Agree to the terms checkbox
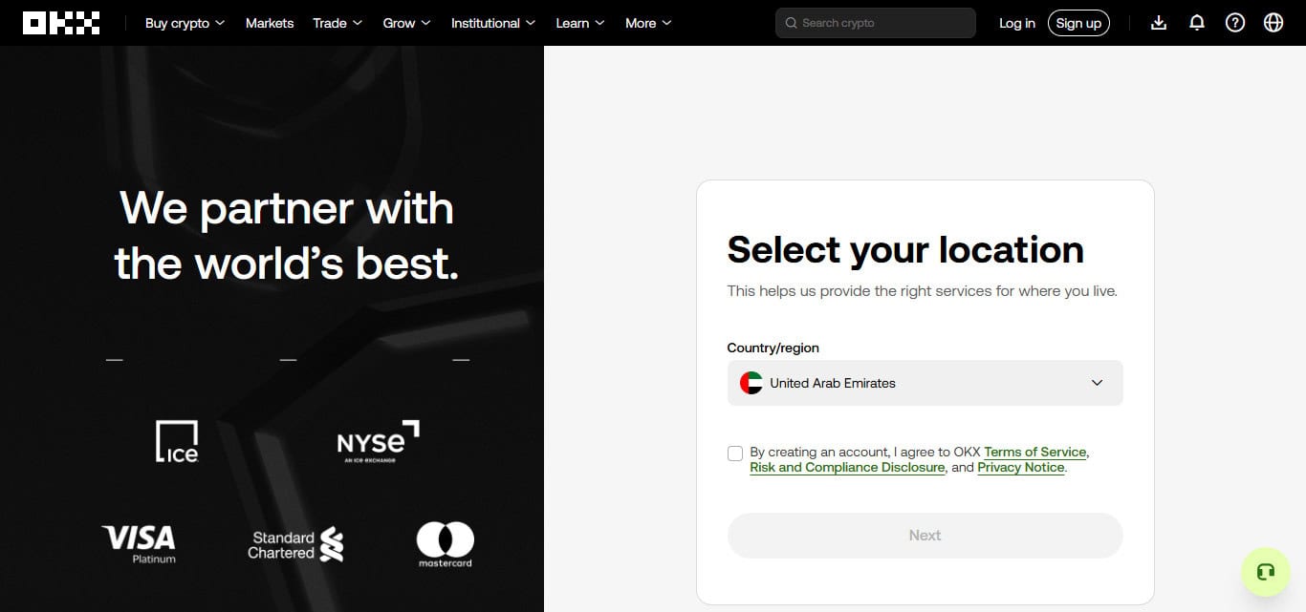The width and height of the screenshot is (1306, 612). (x=735, y=454)
